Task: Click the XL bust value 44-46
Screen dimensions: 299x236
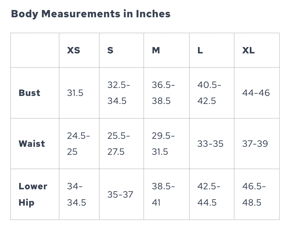Action: tap(256, 93)
